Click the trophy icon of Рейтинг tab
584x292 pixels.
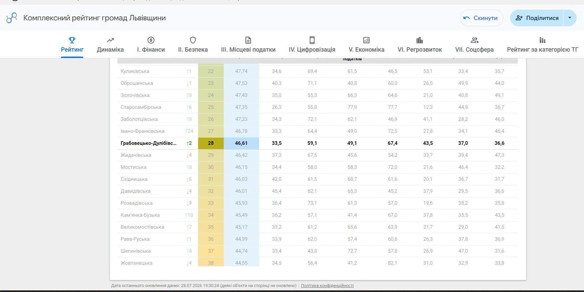click(x=72, y=40)
